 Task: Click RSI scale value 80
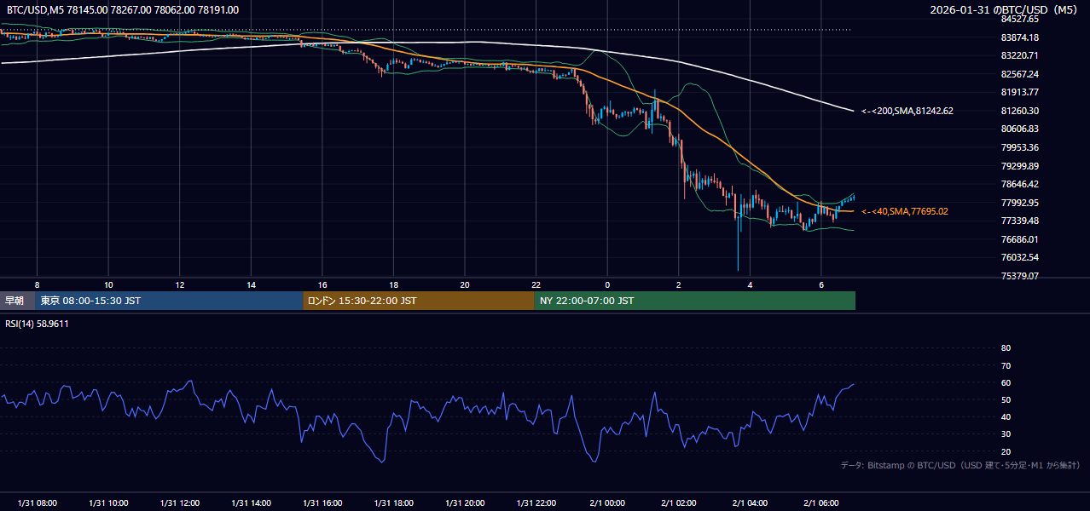coord(1006,348)
